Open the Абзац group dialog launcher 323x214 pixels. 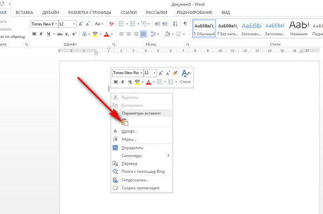(x=188, y=45)
